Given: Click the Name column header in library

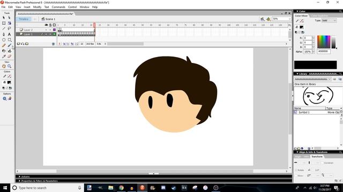Looking at the screenshot, I should (310, 108).
